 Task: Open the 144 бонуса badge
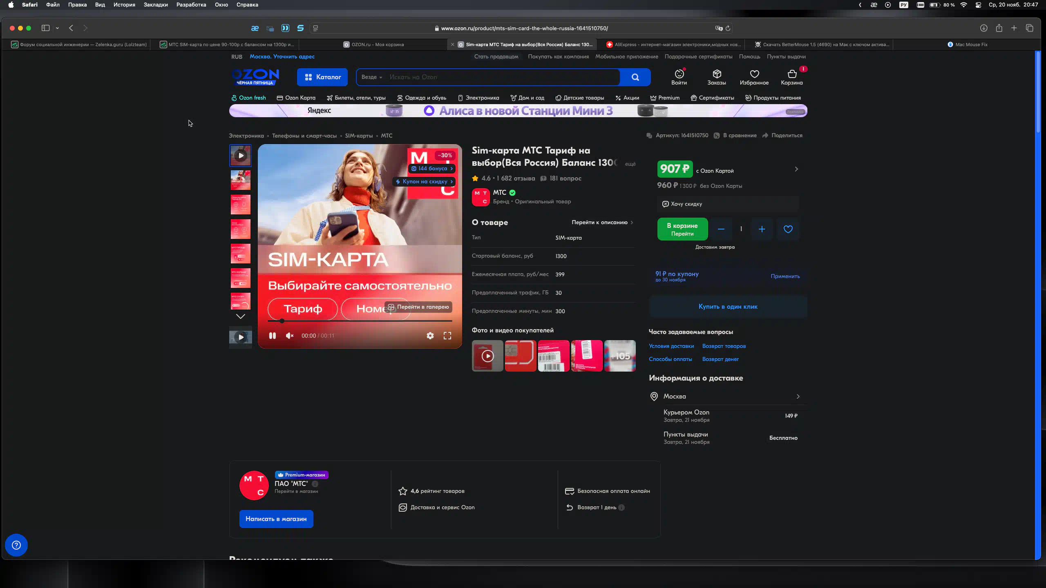click(432, 169)
